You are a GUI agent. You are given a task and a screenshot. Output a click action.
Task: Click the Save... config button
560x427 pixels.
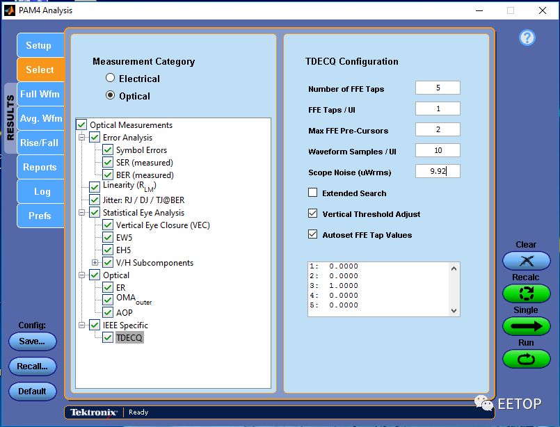click(33, 341)
